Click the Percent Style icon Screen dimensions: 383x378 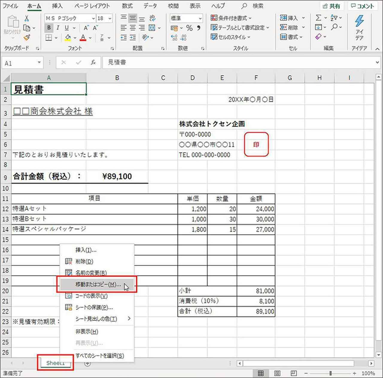(189, 28)
